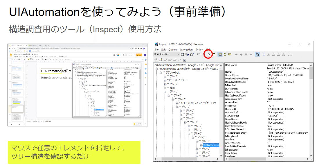317x168 pixels.
Task: Toggle the Show Highlight Rectangle icon
Action: [220, 54]
